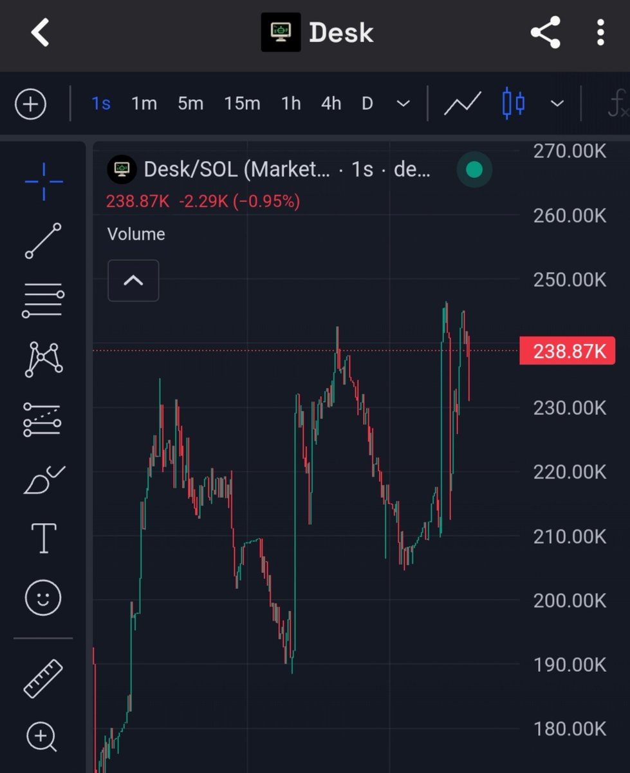Select the text annotation tool
This screenshot has height=773, width=630.
coord(44,538)
